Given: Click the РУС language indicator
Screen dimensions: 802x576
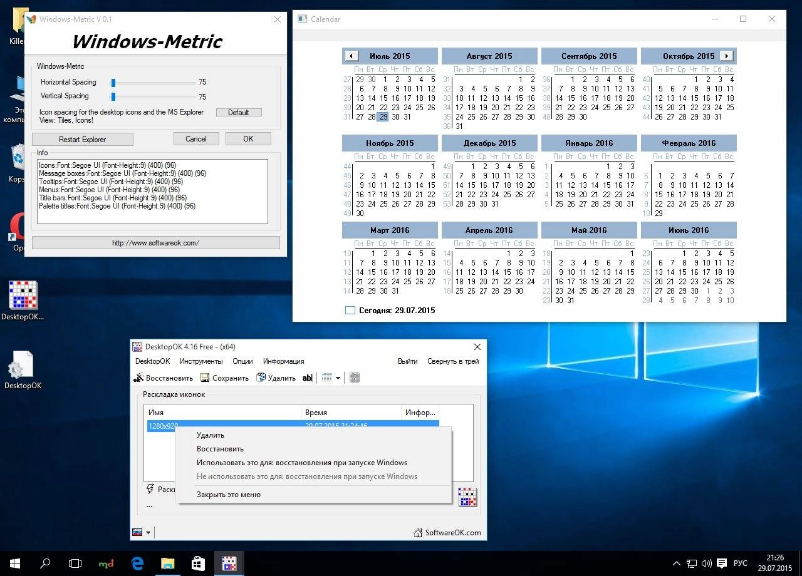Looking at the screenshot, I should 741,563.
